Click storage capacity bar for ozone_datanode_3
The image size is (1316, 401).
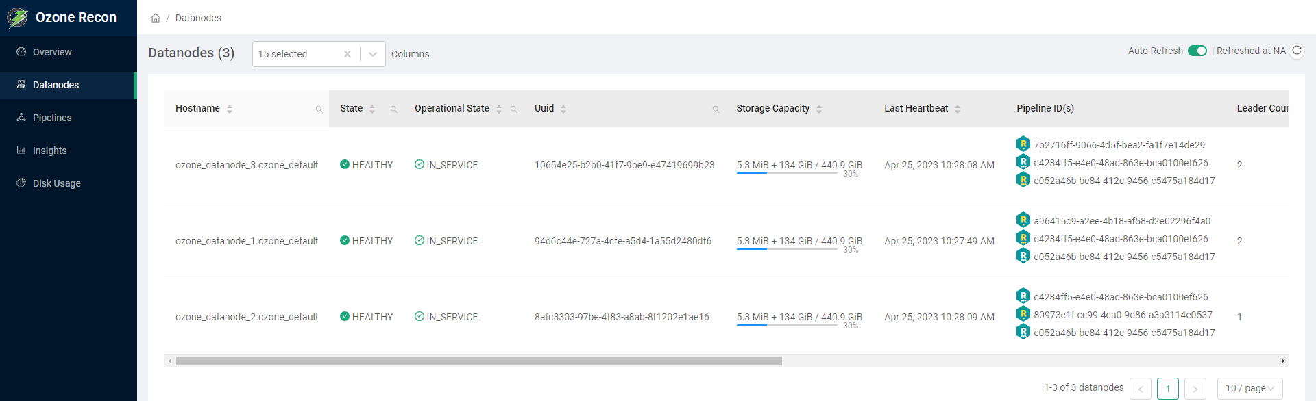(x=787, y=174)
